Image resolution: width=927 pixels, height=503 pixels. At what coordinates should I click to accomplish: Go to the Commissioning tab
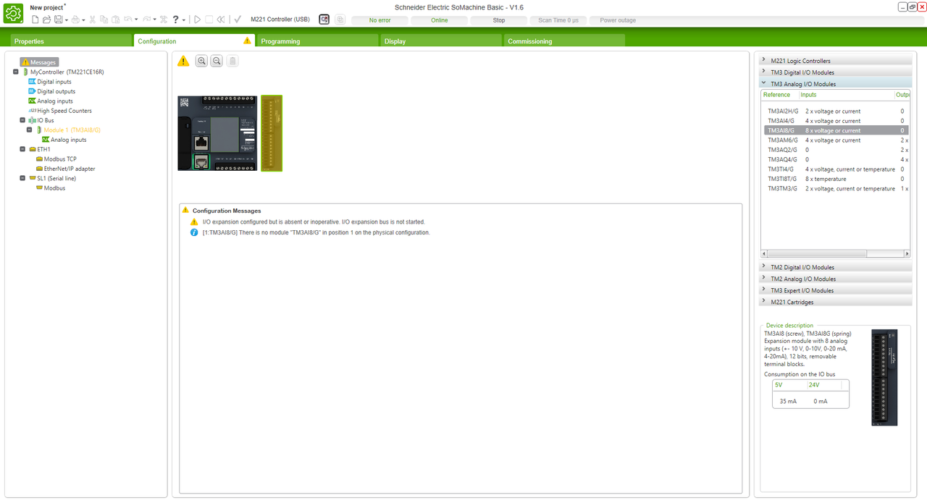point(564,41)
